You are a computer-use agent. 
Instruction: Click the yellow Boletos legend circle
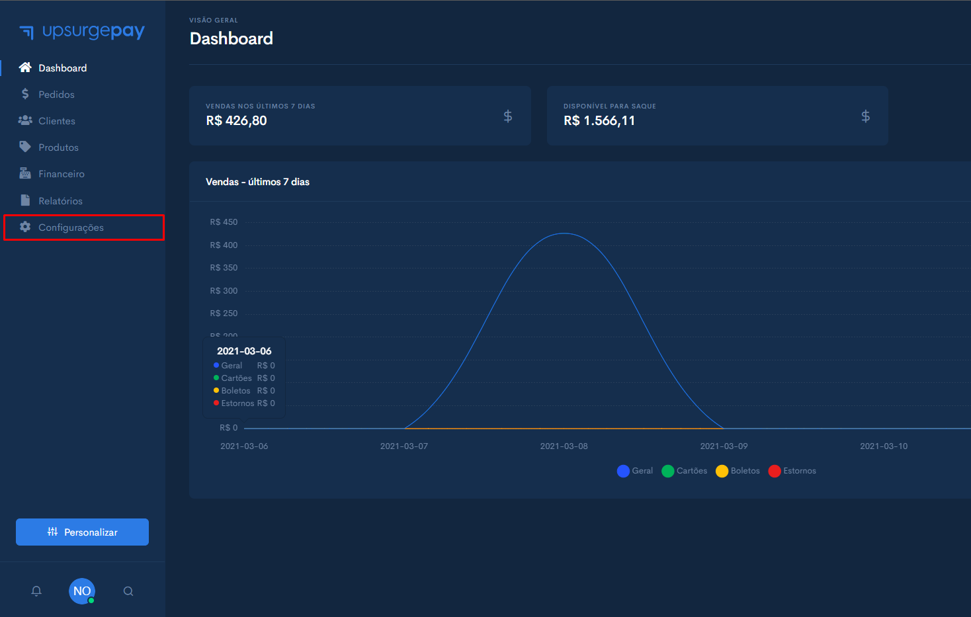(x=722, y=471)
